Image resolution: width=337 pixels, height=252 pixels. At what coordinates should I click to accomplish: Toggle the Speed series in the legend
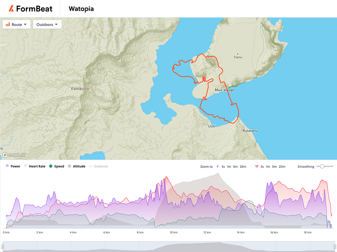pos(56,166)
